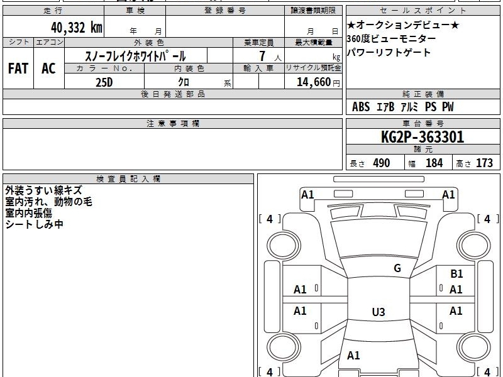503x377 pixels.
Task: Click the 内装色 header
Action: tap(189, 68)
